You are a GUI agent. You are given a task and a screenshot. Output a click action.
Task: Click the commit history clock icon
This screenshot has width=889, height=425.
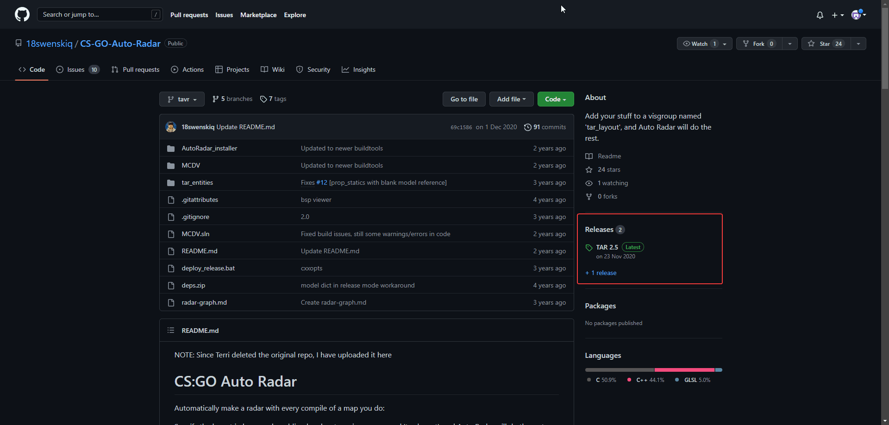tap(527, 127)
